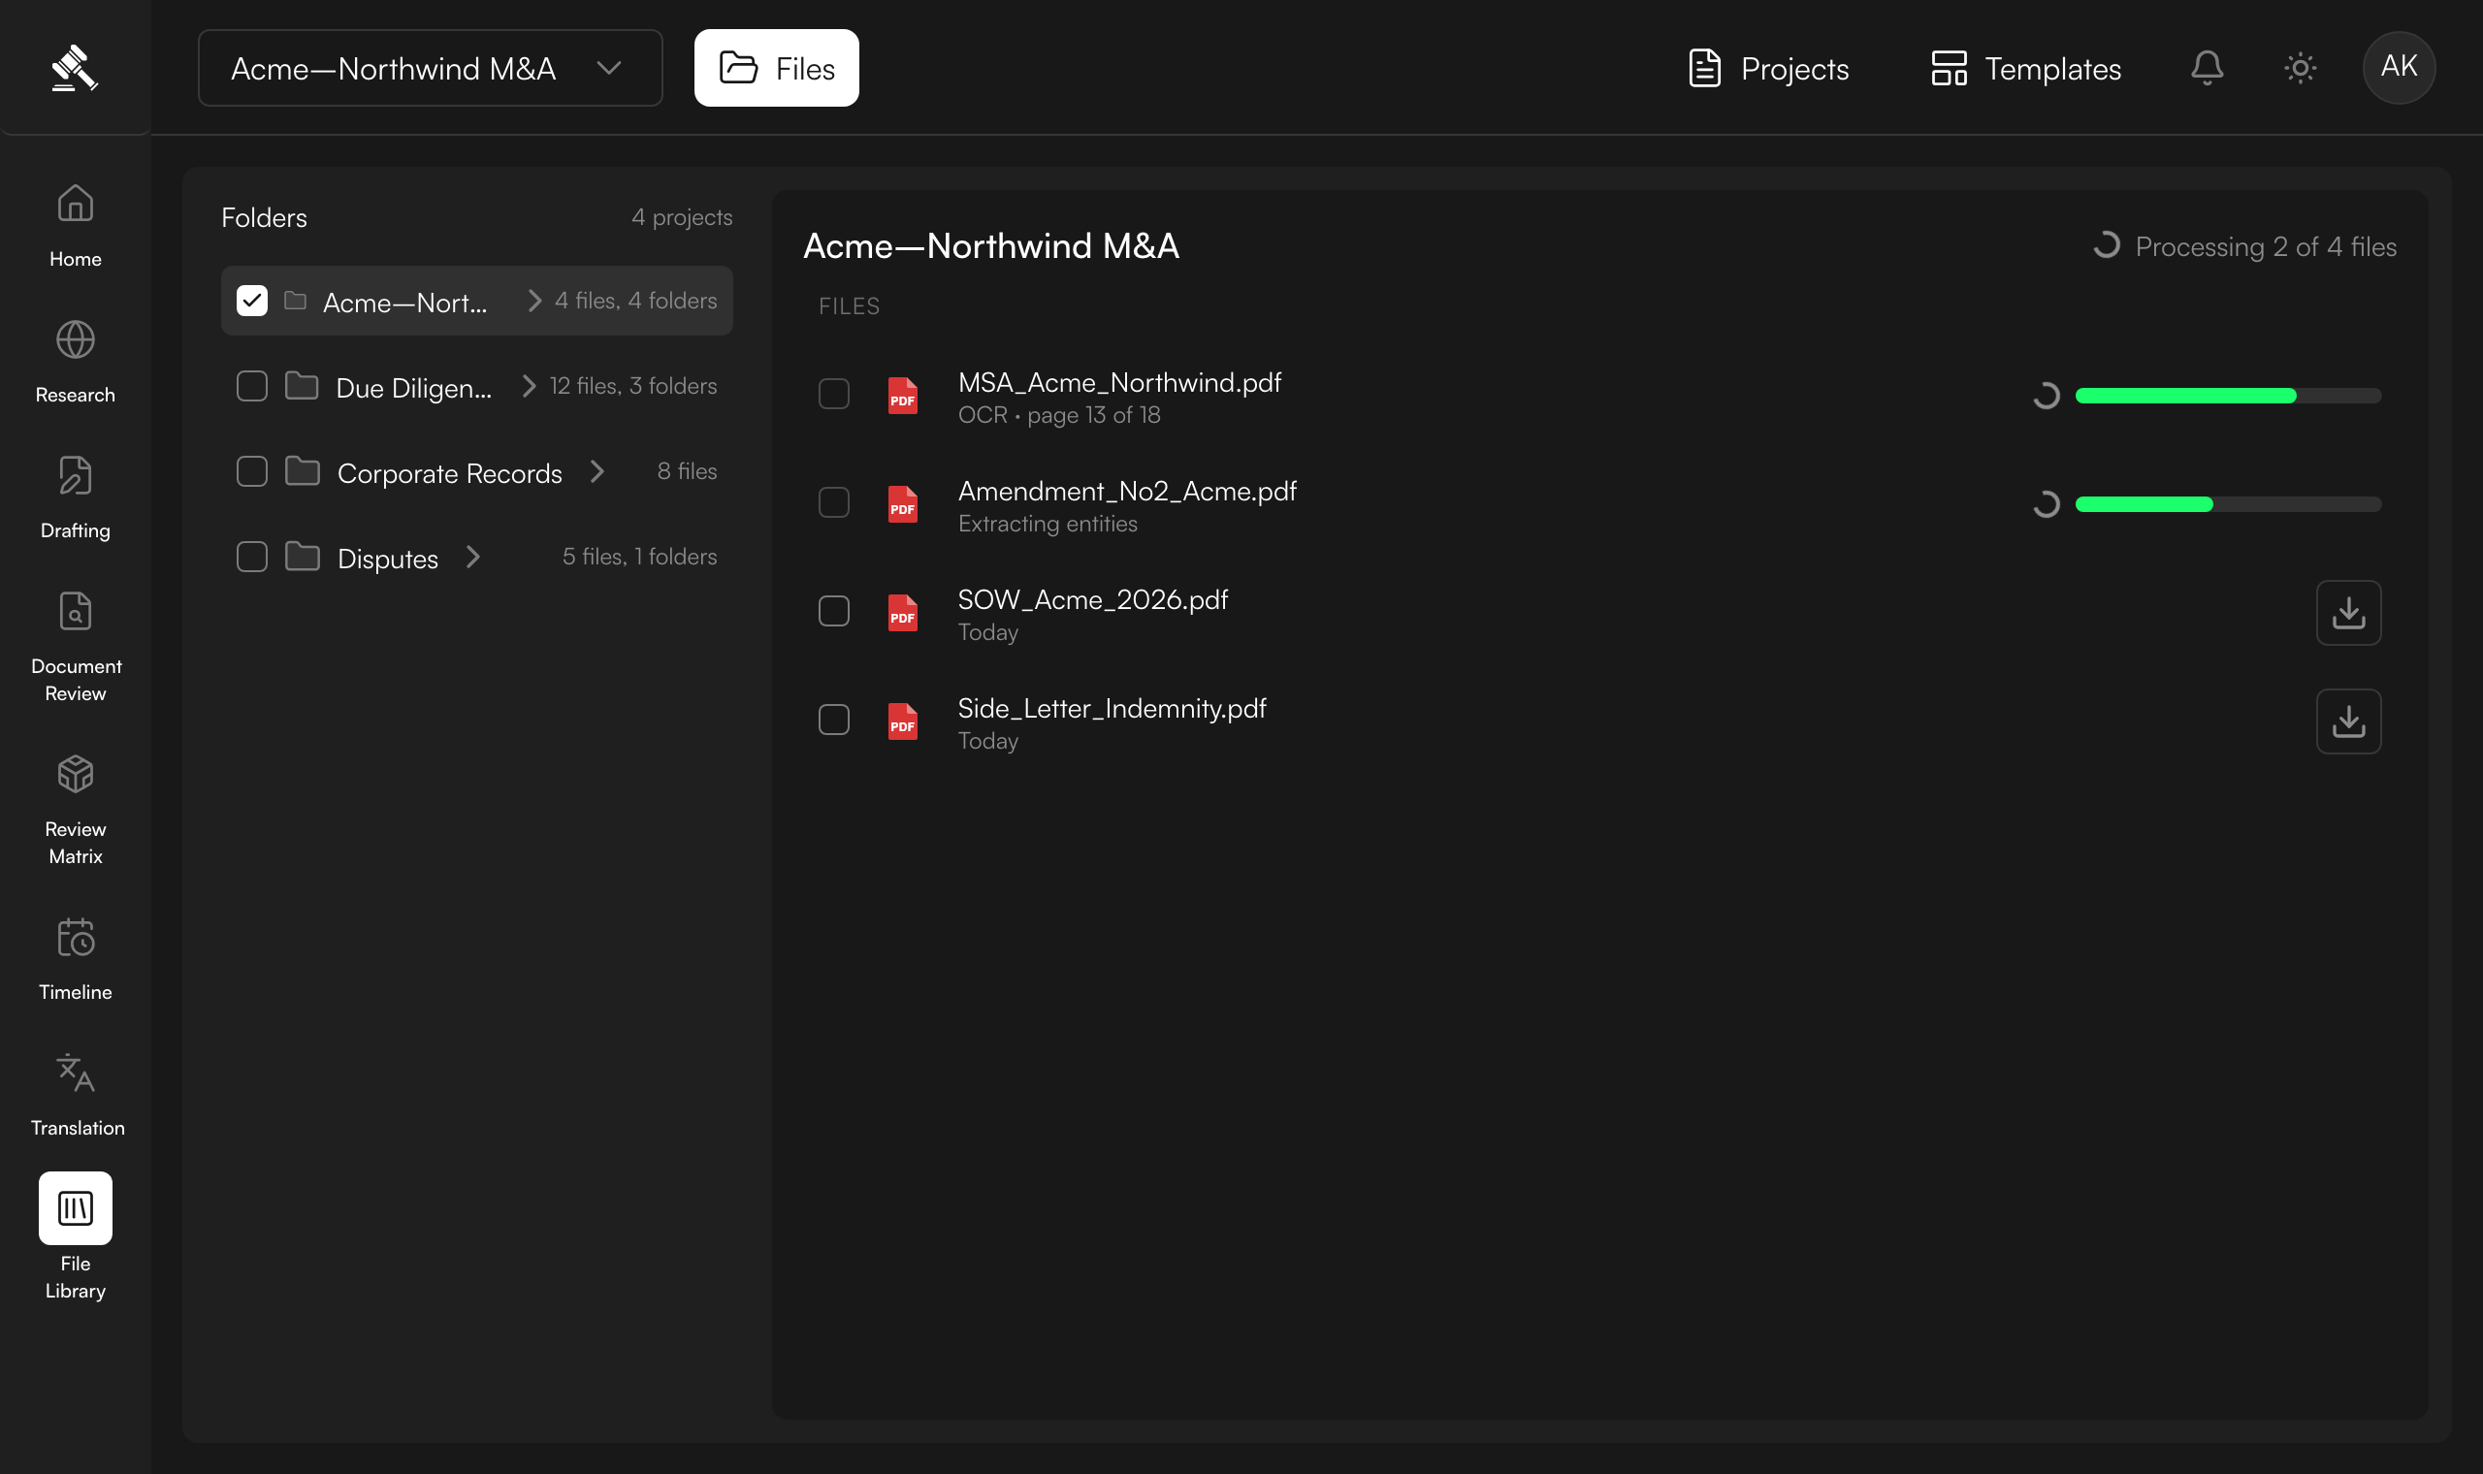This screenshot has width=2483, height=1474.
Task: Switch to the Projects tab
Action: [x=1768, y=68]
